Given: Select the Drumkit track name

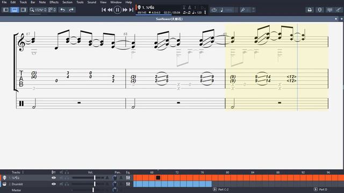Looking at the screenshot, I should 17,184.
